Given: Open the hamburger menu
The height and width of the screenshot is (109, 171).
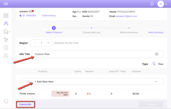Looking at the screenshot, I should click(6, 4).
